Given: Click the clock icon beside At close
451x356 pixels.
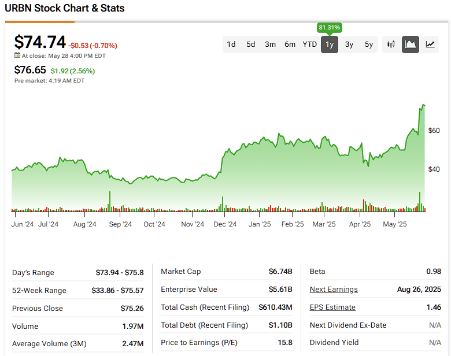Looking at the screenshot, I should [x=17, y=55].
